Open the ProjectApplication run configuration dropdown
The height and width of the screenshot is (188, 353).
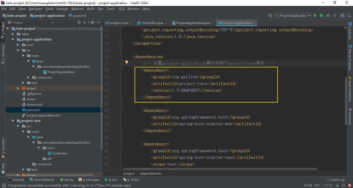coord(293,15)
